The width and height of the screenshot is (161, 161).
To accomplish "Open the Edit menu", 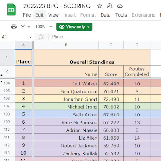I will pos(39,15).
